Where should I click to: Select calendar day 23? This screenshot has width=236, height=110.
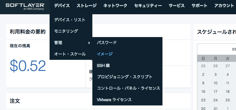tap(203, 100)
